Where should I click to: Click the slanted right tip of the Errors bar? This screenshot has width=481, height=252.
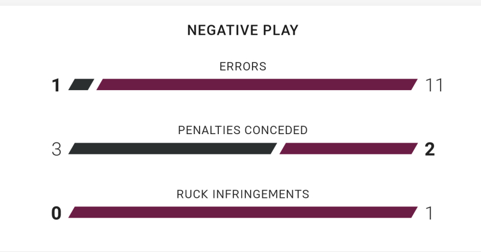coord(414,84)
